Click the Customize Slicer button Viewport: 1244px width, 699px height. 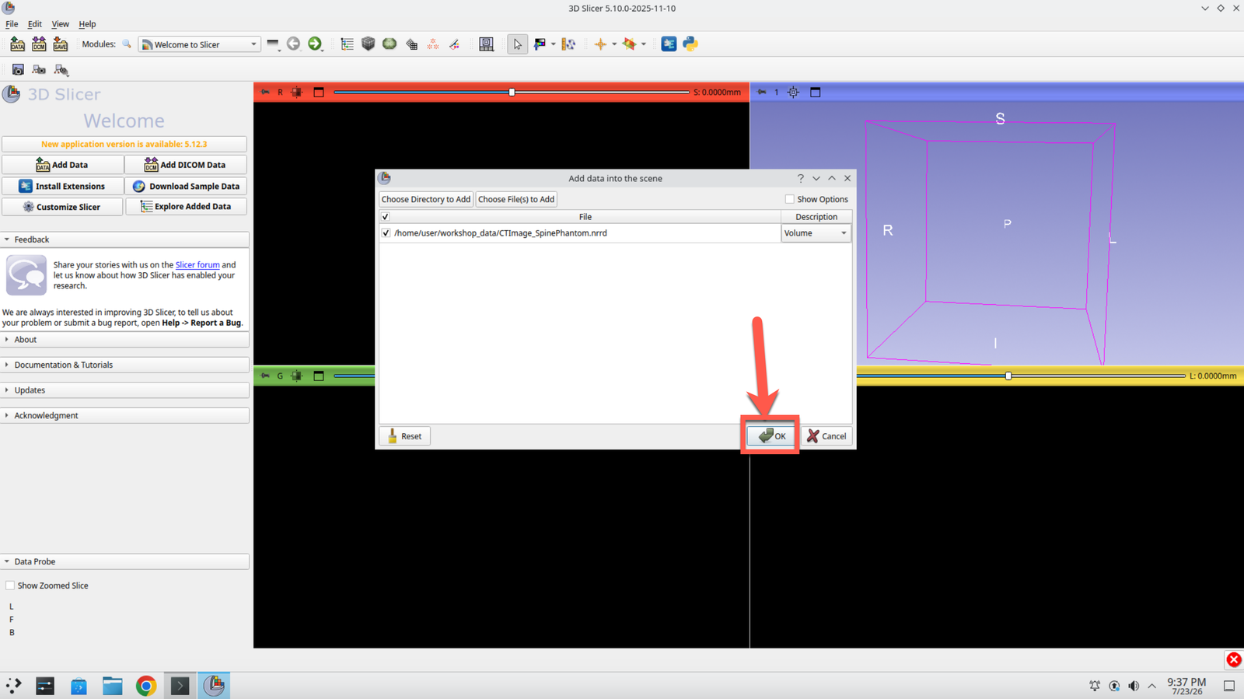[x=62, y=207]
